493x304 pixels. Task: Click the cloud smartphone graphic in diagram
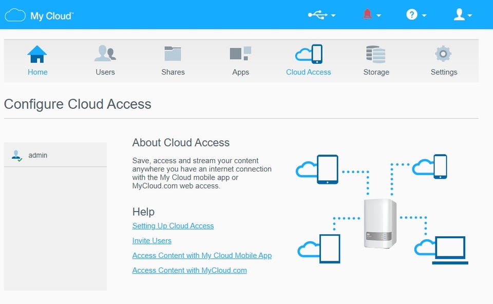click(x=429, y=166)
